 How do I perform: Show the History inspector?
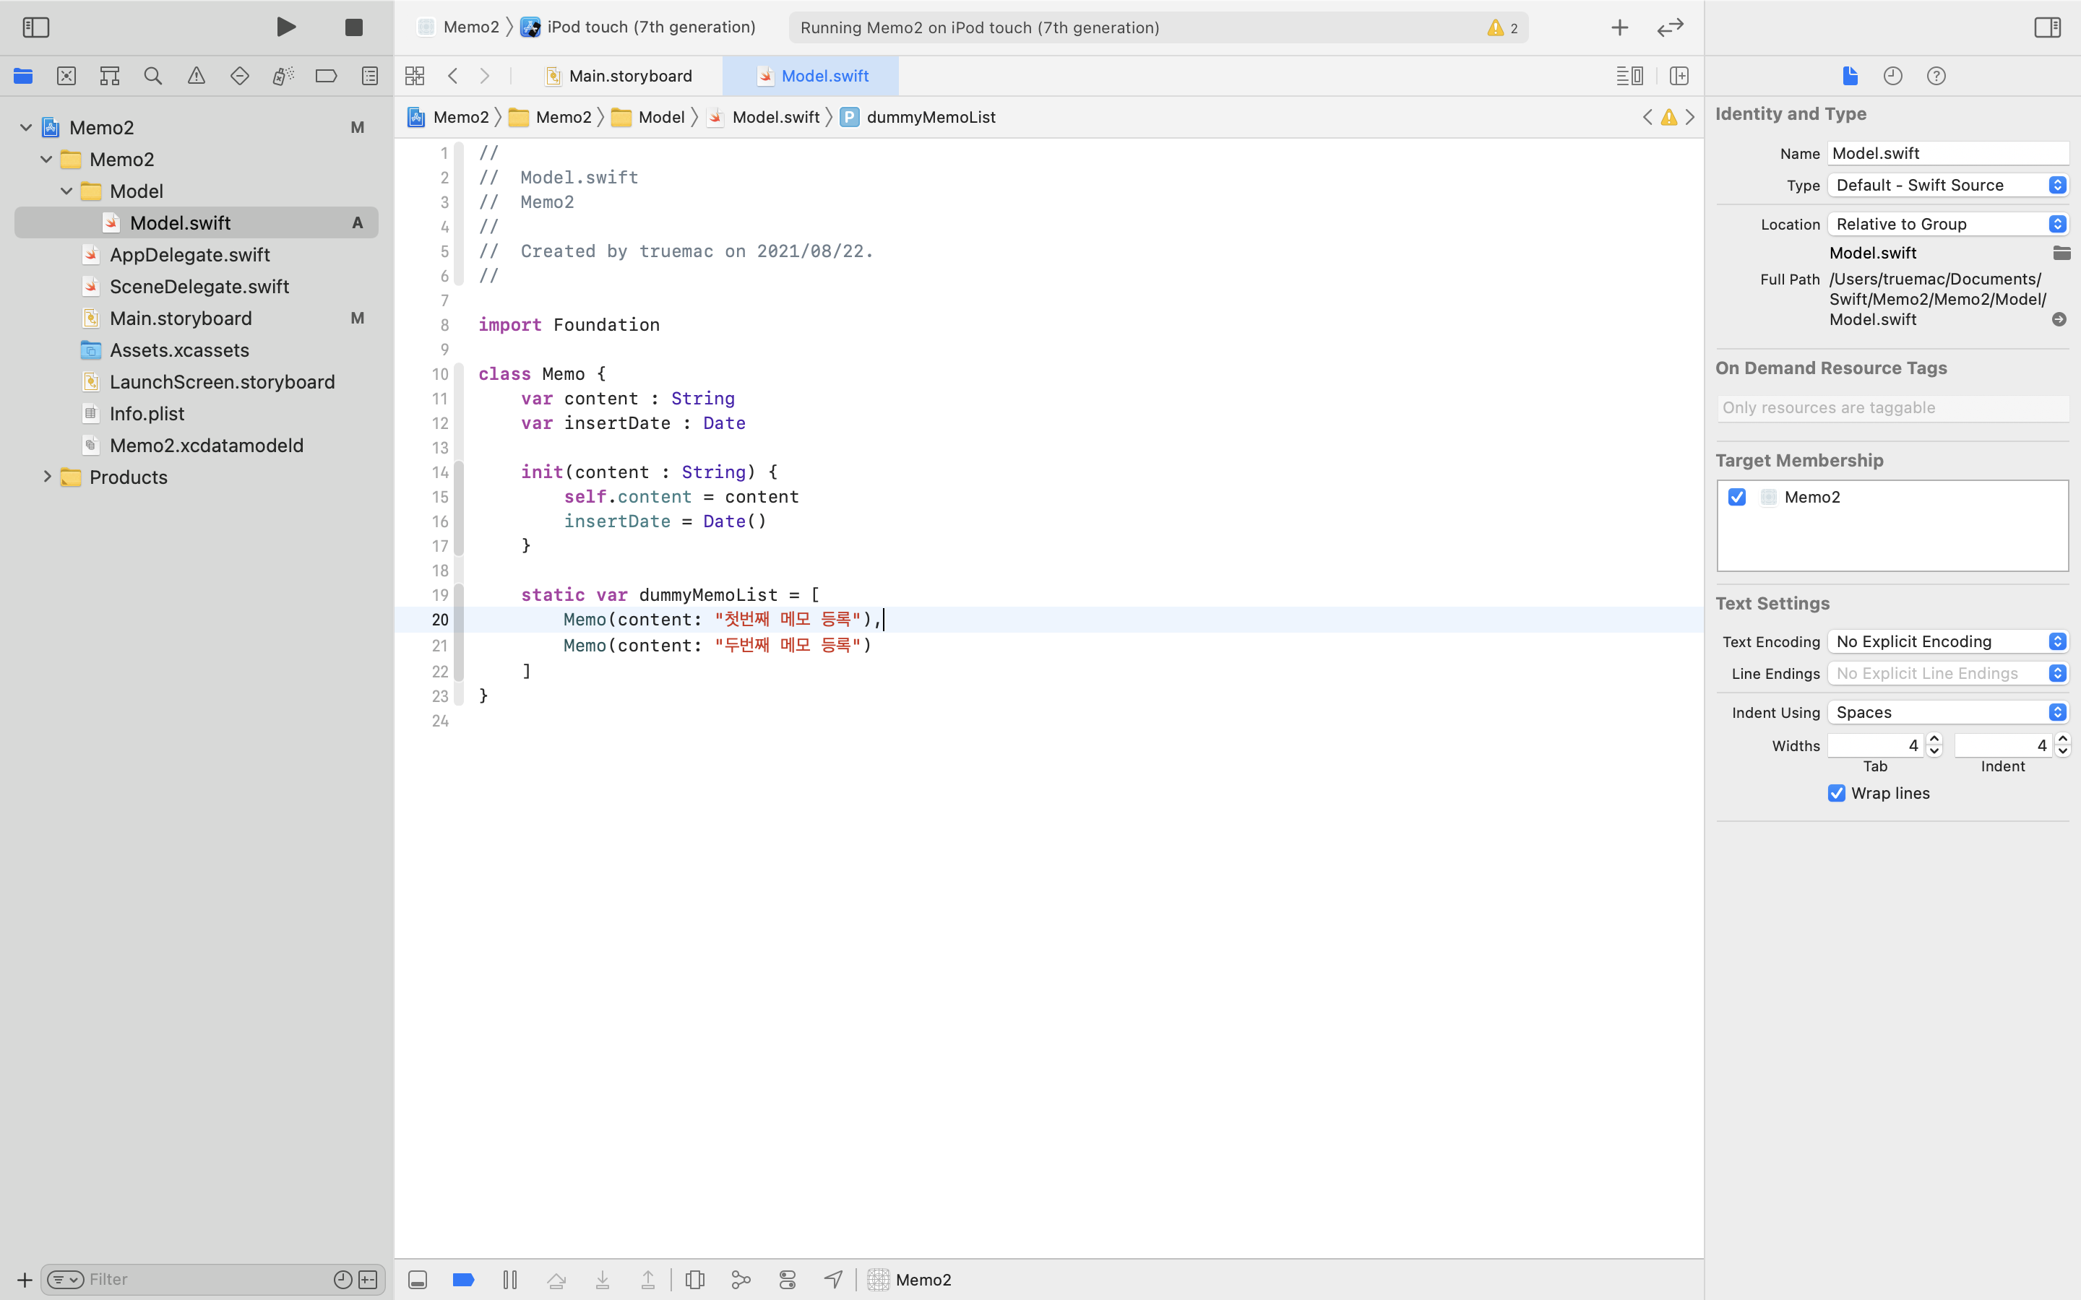pos(1892,76)
